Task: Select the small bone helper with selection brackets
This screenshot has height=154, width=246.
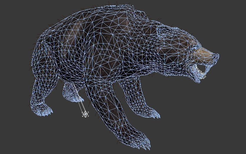Action: pos(85,114)
